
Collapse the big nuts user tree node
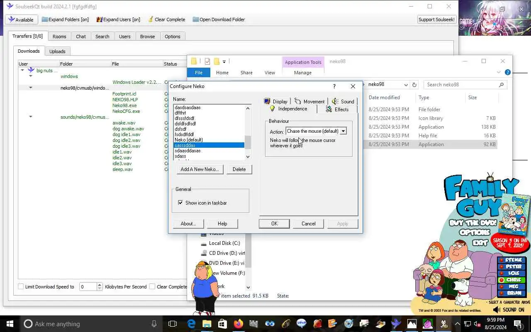tap(22, 71)
